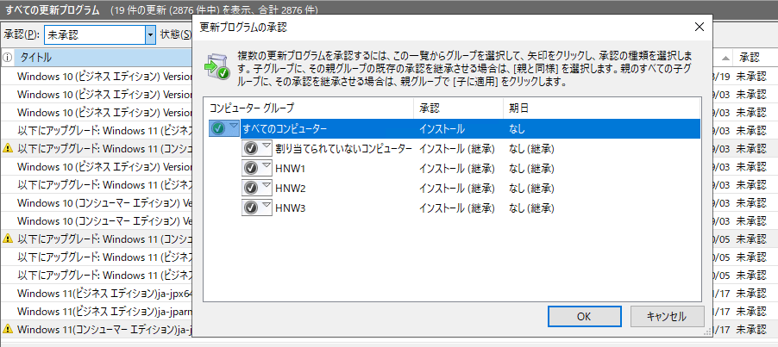Click warning icon on Windows 11(コンシューマー エディション)ja-j row
The image size is (778, 347).
(8, 329)
